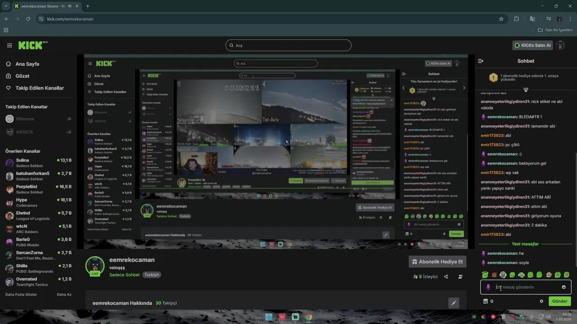Open the Sulina recommended channel

tap(38, 163)
